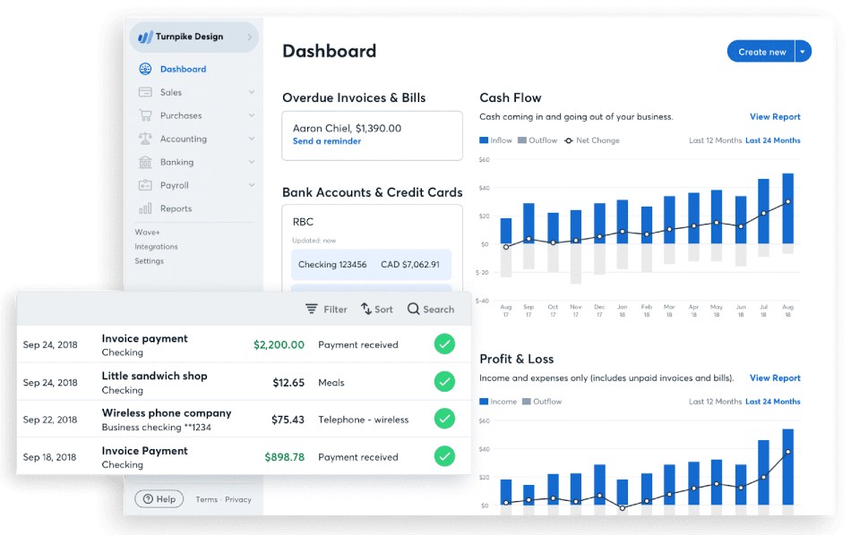This screenshot has width=851, height=535.
Task: Click the Banking building icon
Action: click(x=145, y=162)
